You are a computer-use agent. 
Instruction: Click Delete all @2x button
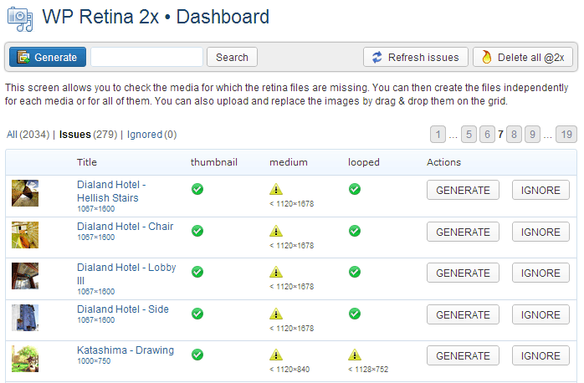coord(523,57)
